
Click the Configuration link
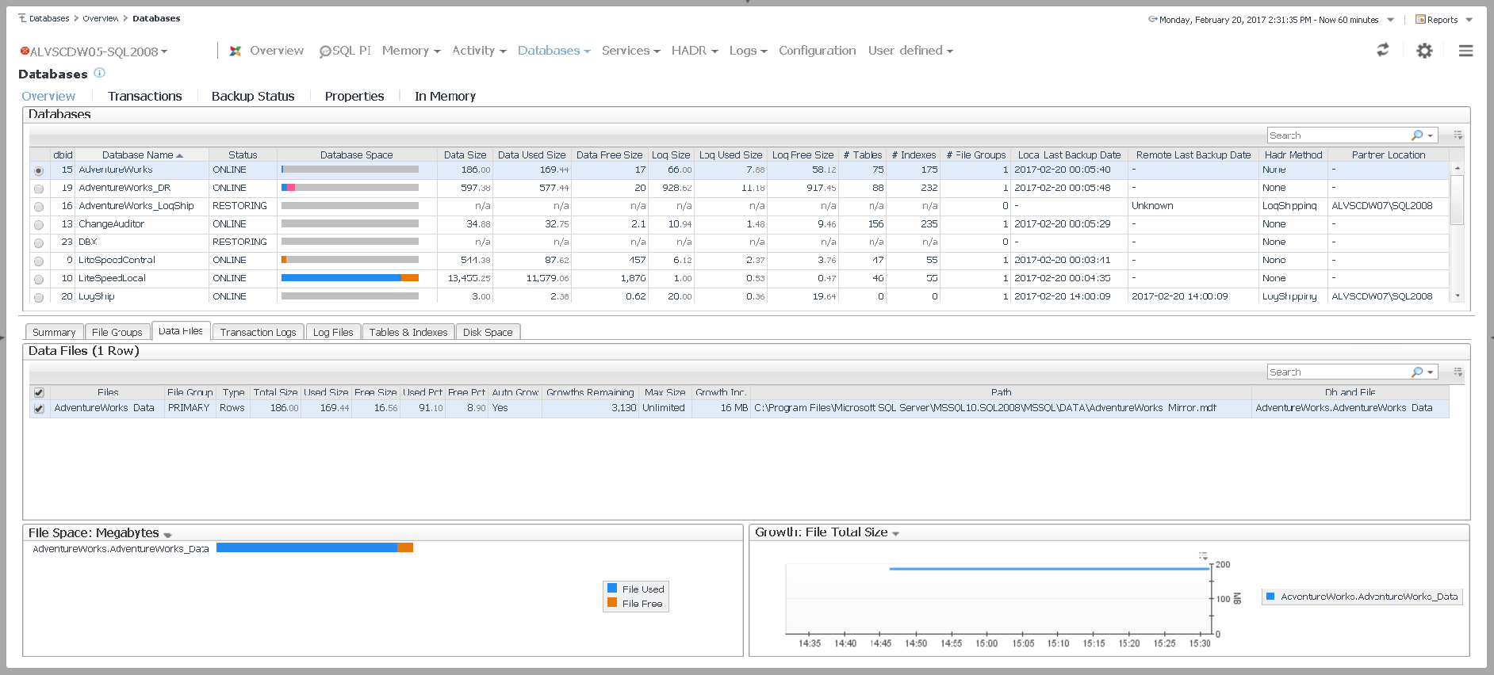coord(817,51)
